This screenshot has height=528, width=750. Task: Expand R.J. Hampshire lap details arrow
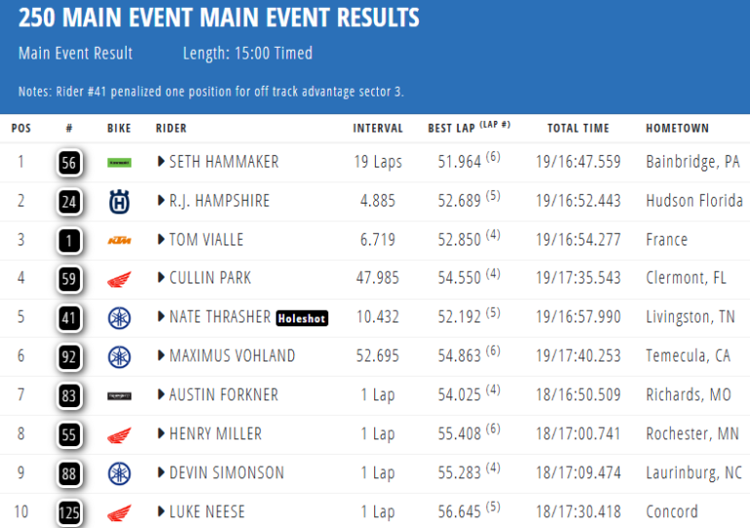coord(161,201)
